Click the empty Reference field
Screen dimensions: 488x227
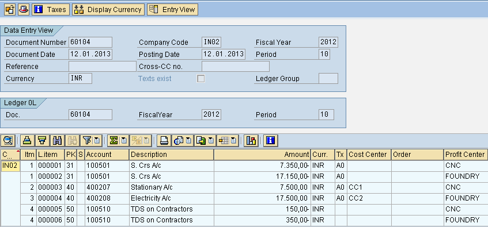103,66
